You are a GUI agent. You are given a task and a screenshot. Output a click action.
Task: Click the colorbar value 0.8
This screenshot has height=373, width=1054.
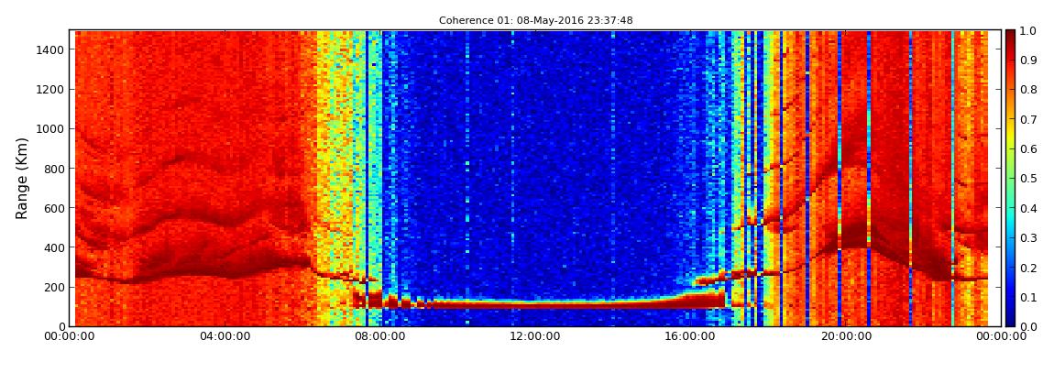coord(1029,90)
